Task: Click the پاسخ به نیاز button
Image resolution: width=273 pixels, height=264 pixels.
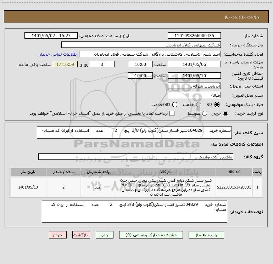Action: point(206,235)
